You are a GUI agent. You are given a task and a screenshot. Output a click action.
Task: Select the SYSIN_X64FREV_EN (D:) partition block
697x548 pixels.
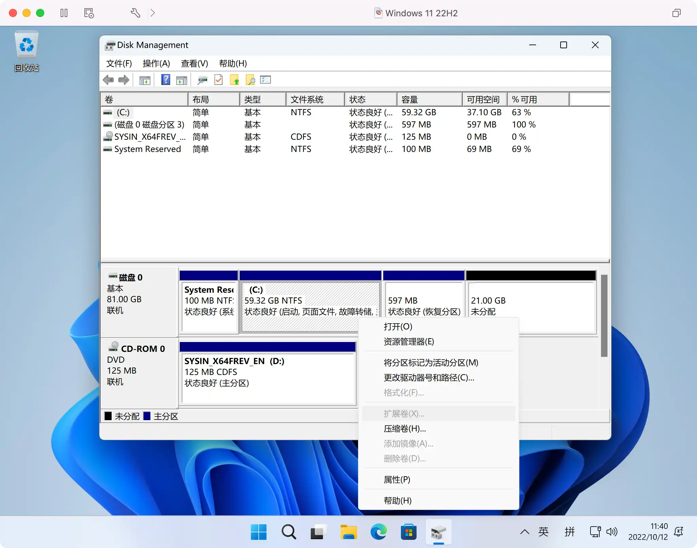tap(268, 373)
